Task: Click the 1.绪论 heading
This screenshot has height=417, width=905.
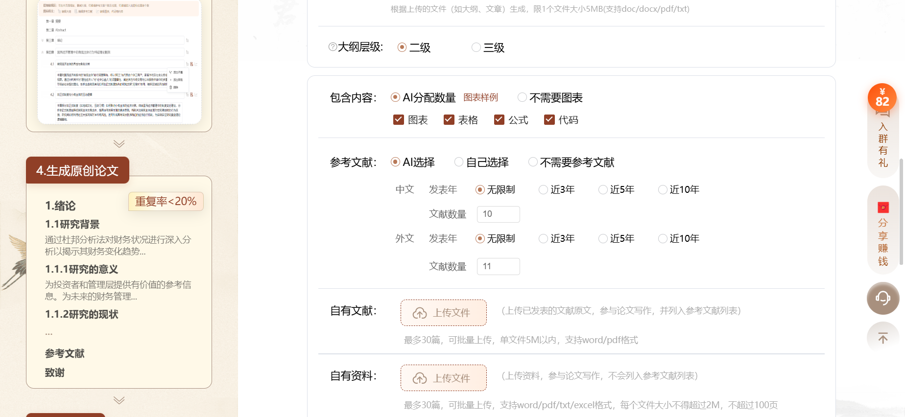Action: point(60,206)
